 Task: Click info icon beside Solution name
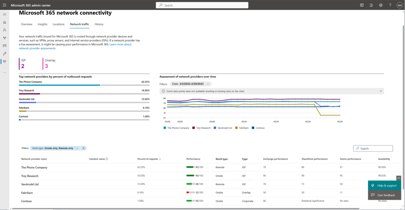(x=107, y=159)
